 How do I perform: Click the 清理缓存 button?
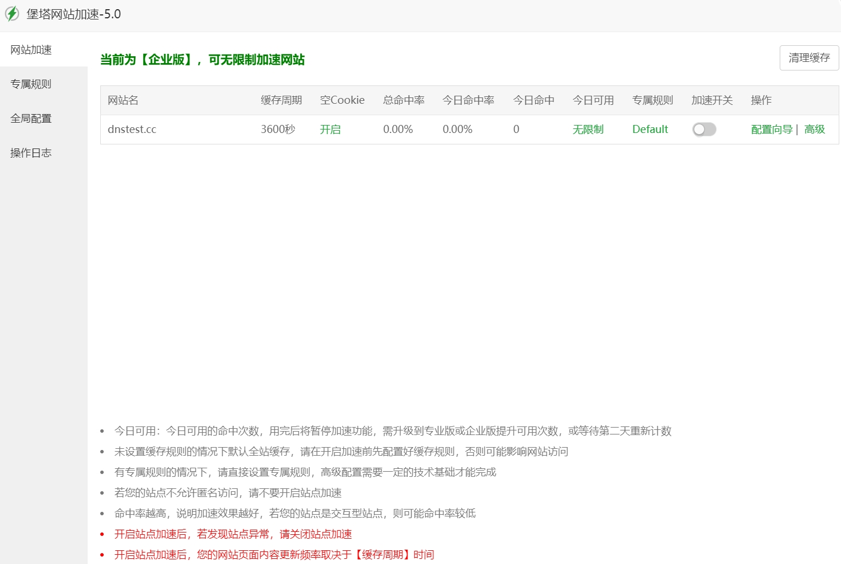tap(808, 58)
